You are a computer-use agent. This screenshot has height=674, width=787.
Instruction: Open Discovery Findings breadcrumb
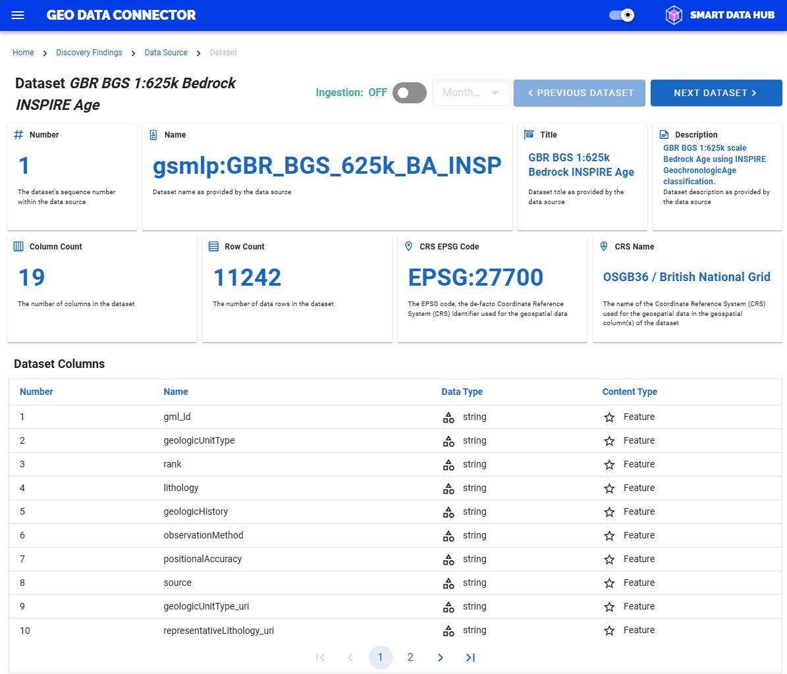[x=89, y=53]
